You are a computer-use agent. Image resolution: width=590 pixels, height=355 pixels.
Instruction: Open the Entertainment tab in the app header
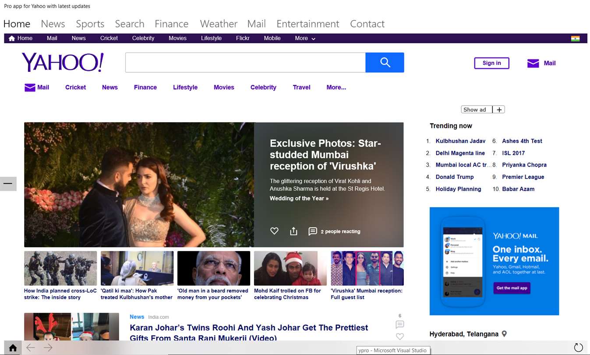[308, 24]
